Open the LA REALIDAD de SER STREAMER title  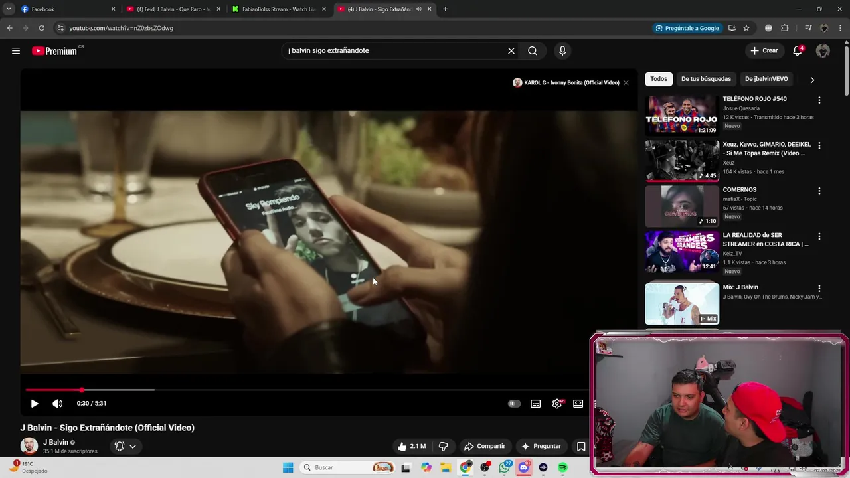(x=766, y=239)
